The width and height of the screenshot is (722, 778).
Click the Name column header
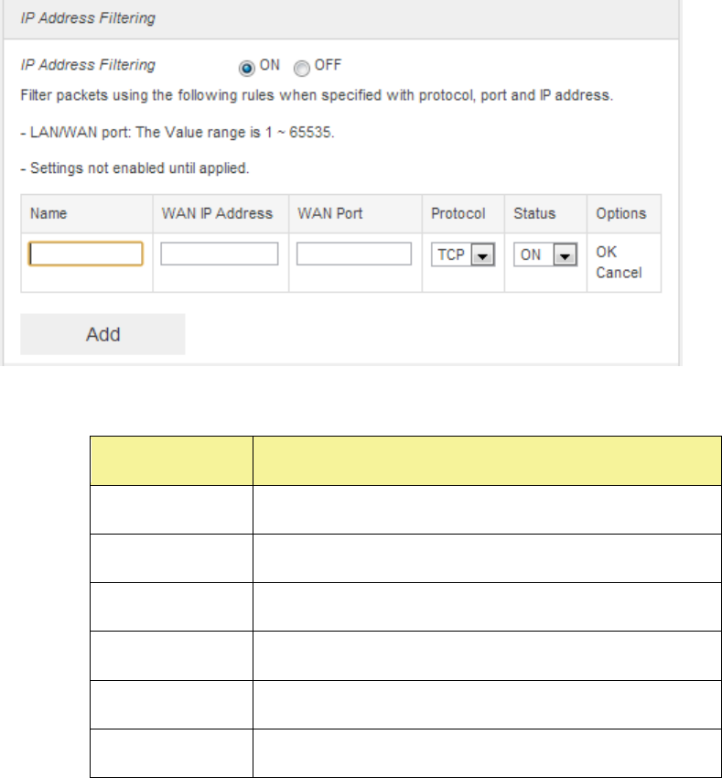tap(48, 213)
